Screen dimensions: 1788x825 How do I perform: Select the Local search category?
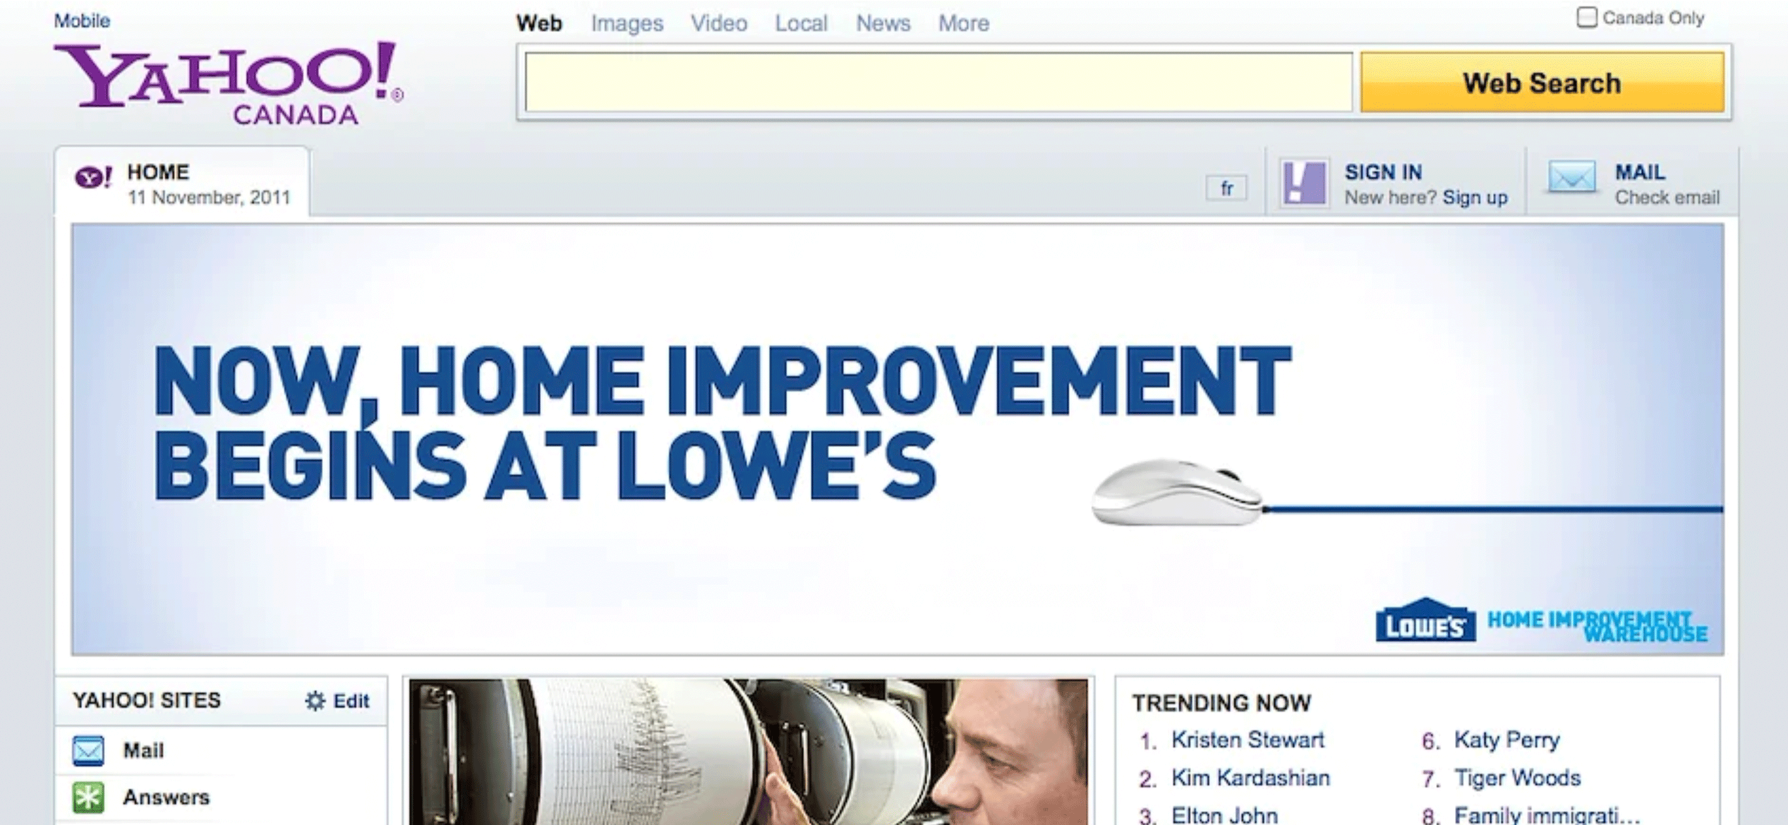(x=801, y=23)
